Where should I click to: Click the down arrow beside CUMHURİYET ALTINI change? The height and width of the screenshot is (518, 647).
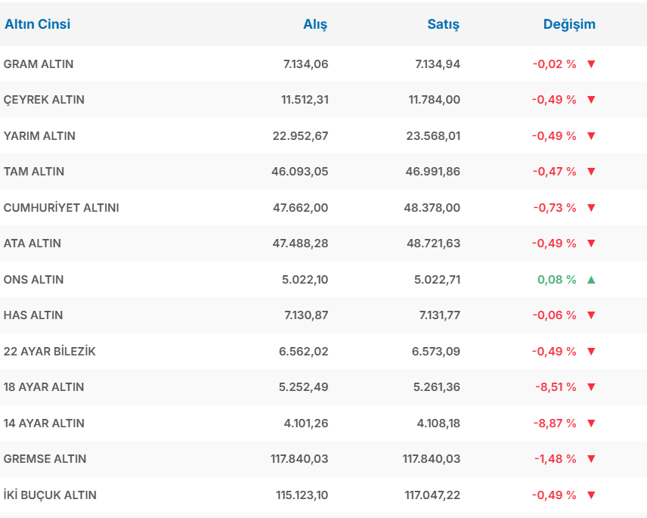[x=591, y=208]
